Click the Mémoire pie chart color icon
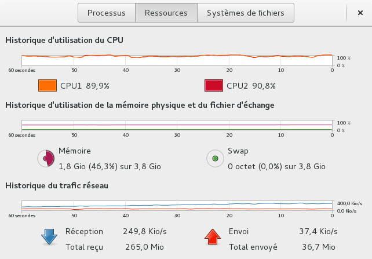 point(46,158)
